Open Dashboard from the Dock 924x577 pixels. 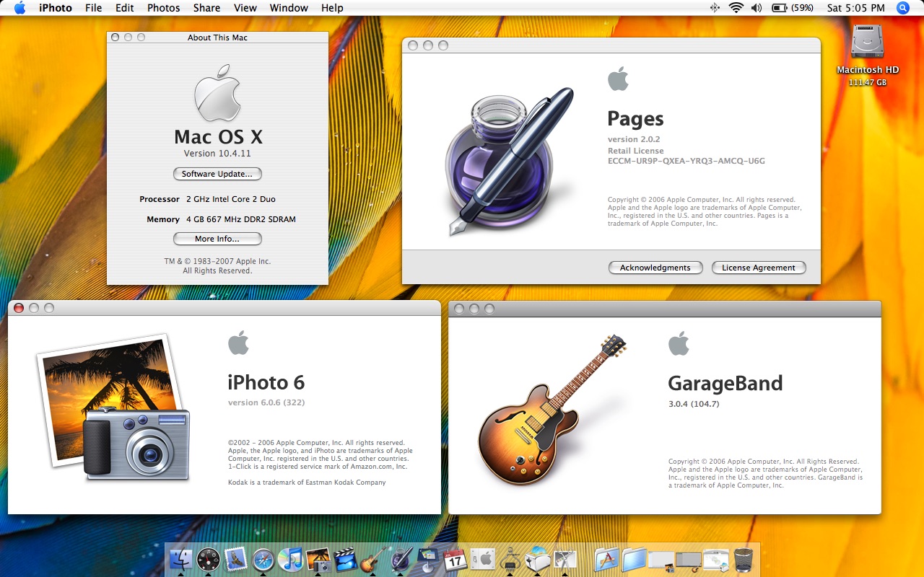[x=208, y=559]
